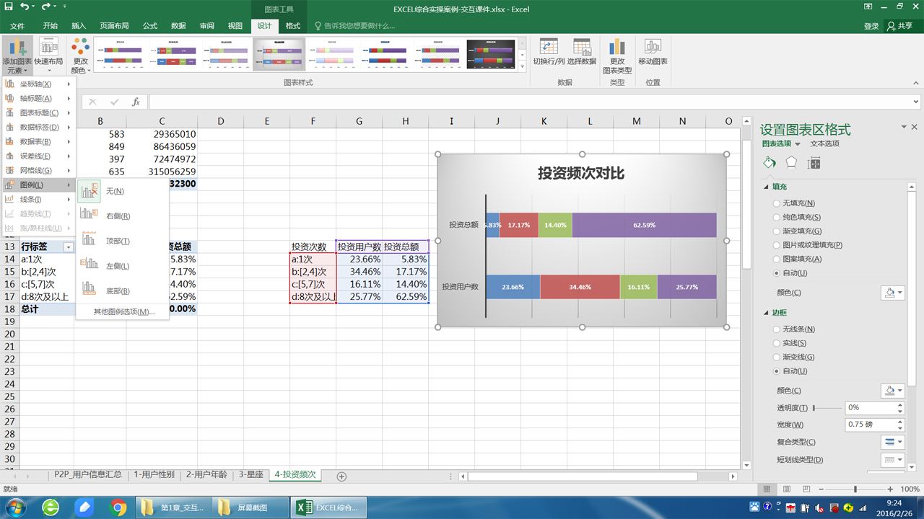Open Chrome from the Windows taskbar
Image resolution: width=924 pixels, height=519 pixels.
click(118, 507)
